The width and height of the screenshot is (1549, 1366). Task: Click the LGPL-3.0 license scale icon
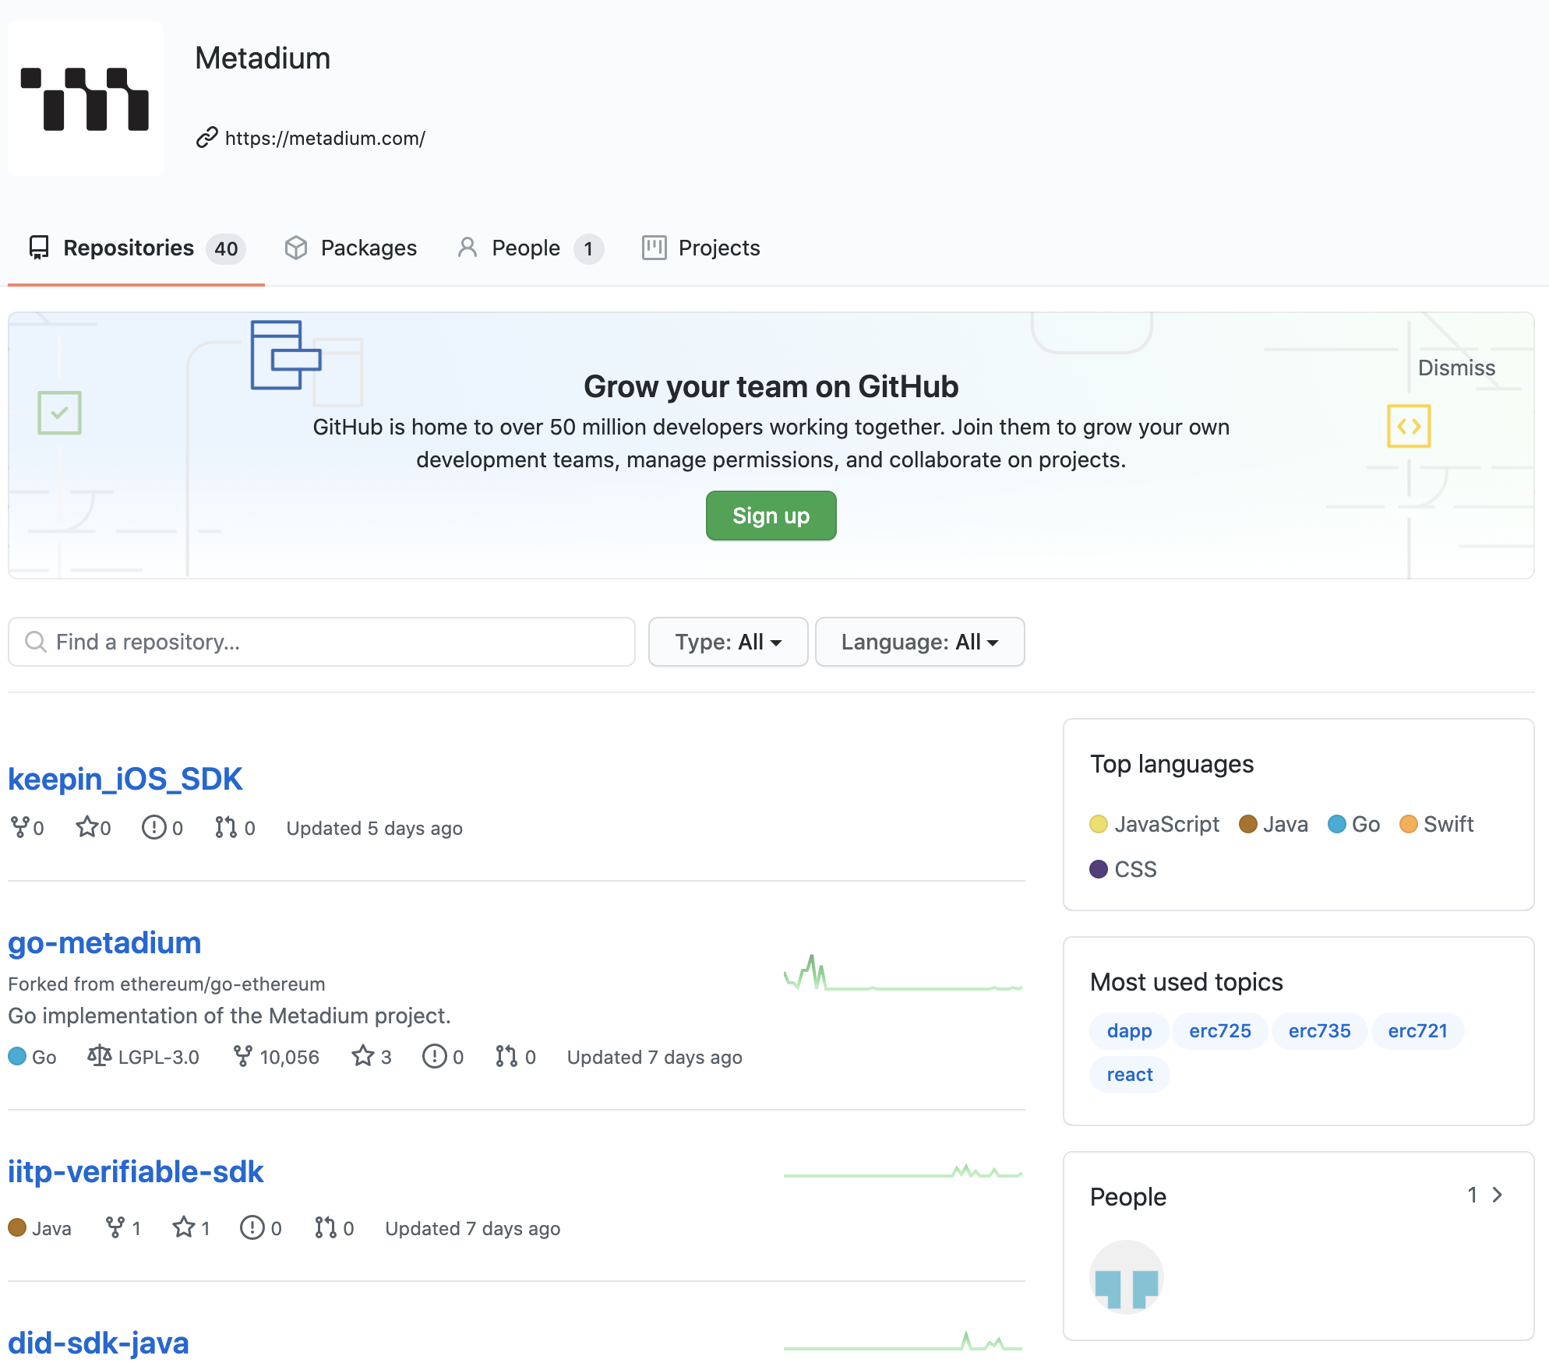click(x=99, y=1056)
